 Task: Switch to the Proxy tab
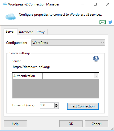point(41,32)
